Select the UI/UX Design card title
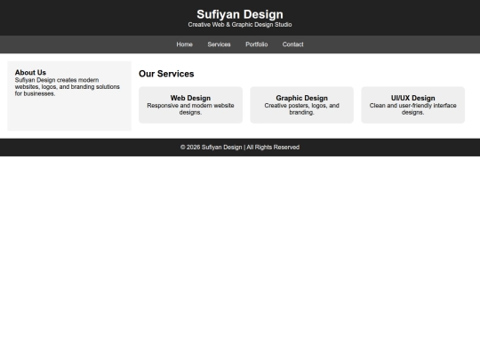This screenshot has width=480, height=360. tap(413, 98)
